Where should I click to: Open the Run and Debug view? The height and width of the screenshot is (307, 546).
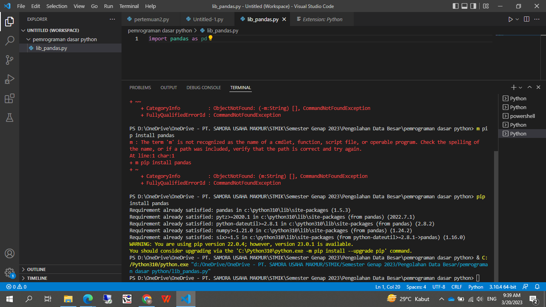[10, 79]
